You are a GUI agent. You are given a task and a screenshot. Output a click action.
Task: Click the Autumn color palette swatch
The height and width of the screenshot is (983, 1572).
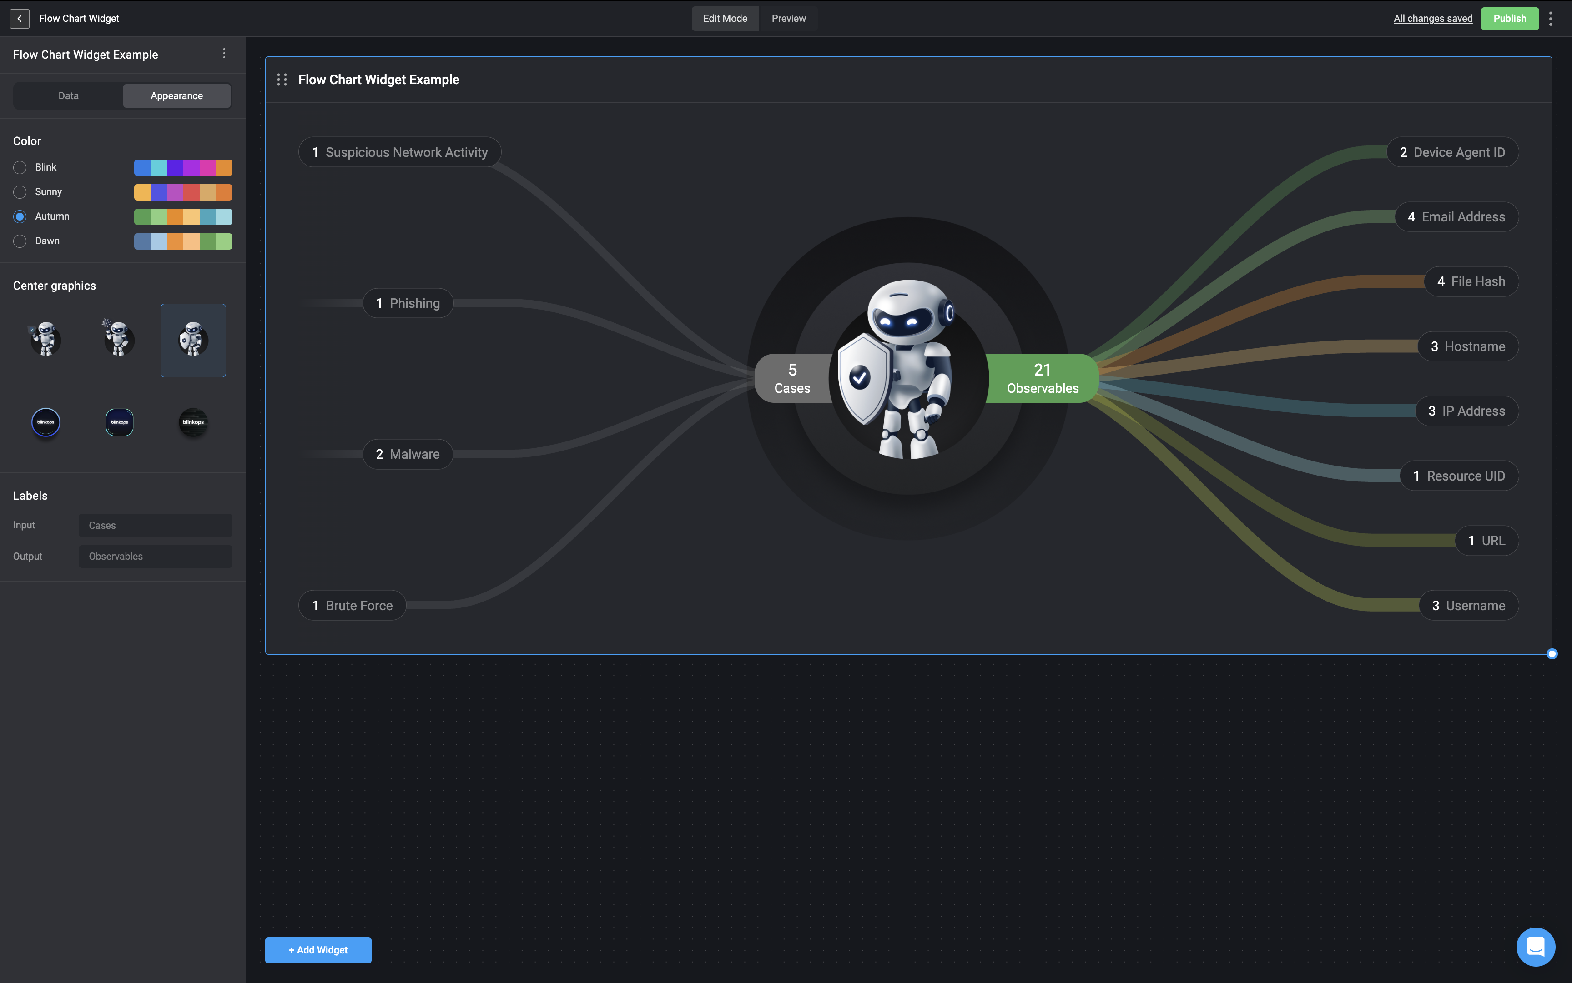(183, 216)
